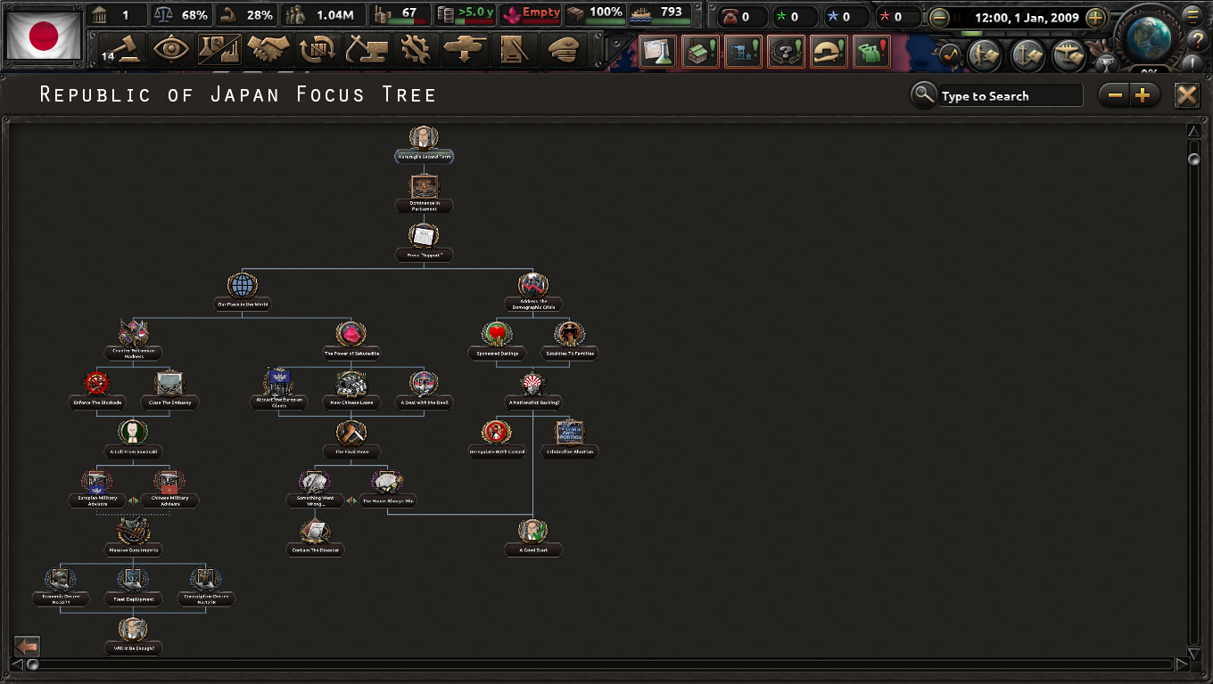The width and height of the screenshot is (1213, 684).
Task: Open the Research drafting tools menu
Action: tap(219, 49)
